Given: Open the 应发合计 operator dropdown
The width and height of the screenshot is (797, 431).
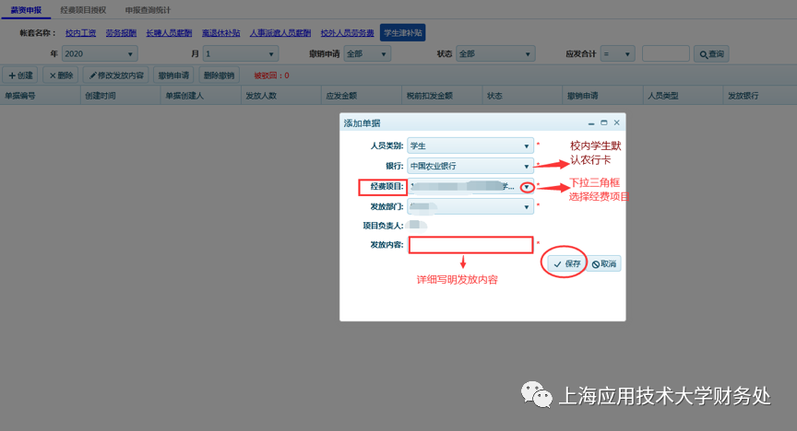Looking at the screenshot, I should click(x=617, y=53).
